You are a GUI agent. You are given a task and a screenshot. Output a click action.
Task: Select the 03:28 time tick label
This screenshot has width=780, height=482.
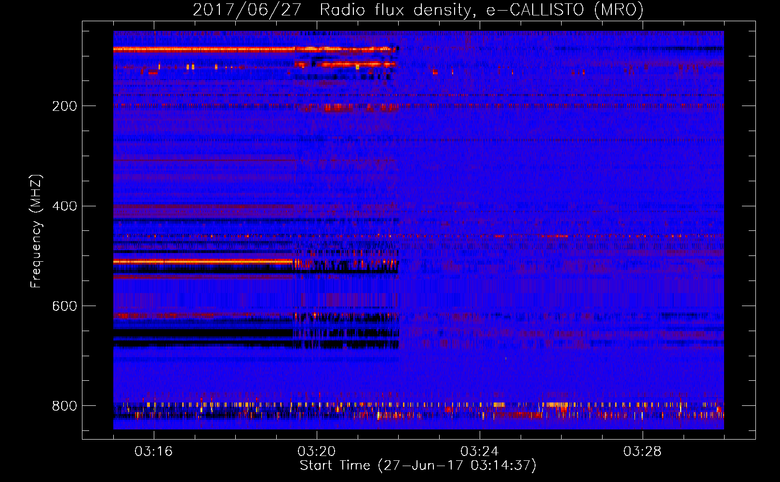point(643,452)
